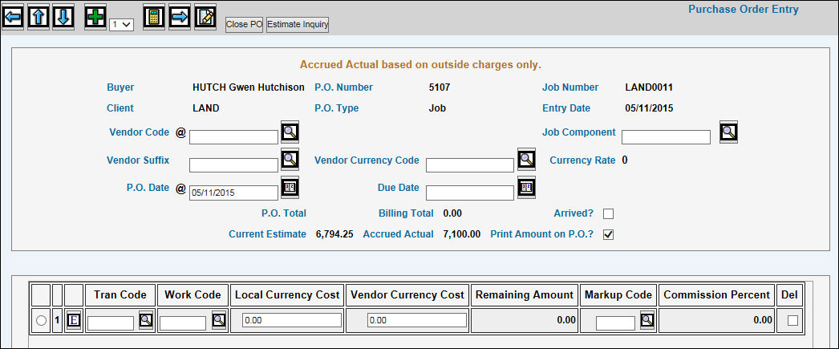This screenshot has height=349, width=839.
Task: Click the Local Currency Cost input field
Action: [292, 320]
